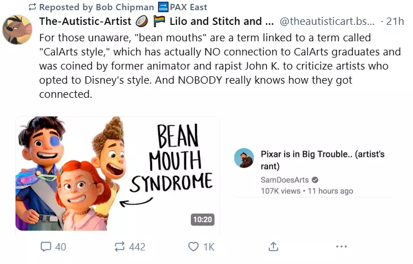Click the 442 reposts count
This screenshot has width=413, height=264.
click(x=137, y=247)
